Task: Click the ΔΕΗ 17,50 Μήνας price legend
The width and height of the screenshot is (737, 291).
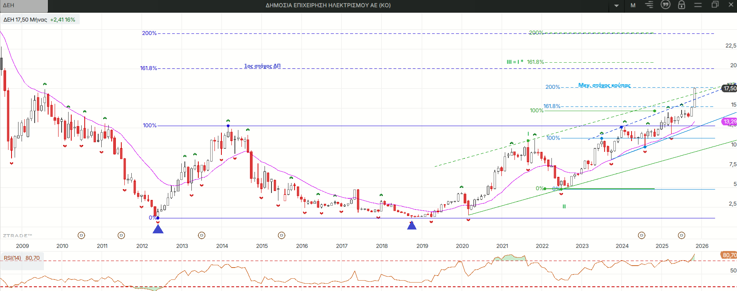Action: pyautogui.click(x=39, y=20)
